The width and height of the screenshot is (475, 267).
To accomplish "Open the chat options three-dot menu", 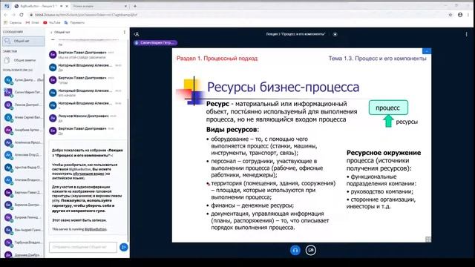I will click(124, 32).
